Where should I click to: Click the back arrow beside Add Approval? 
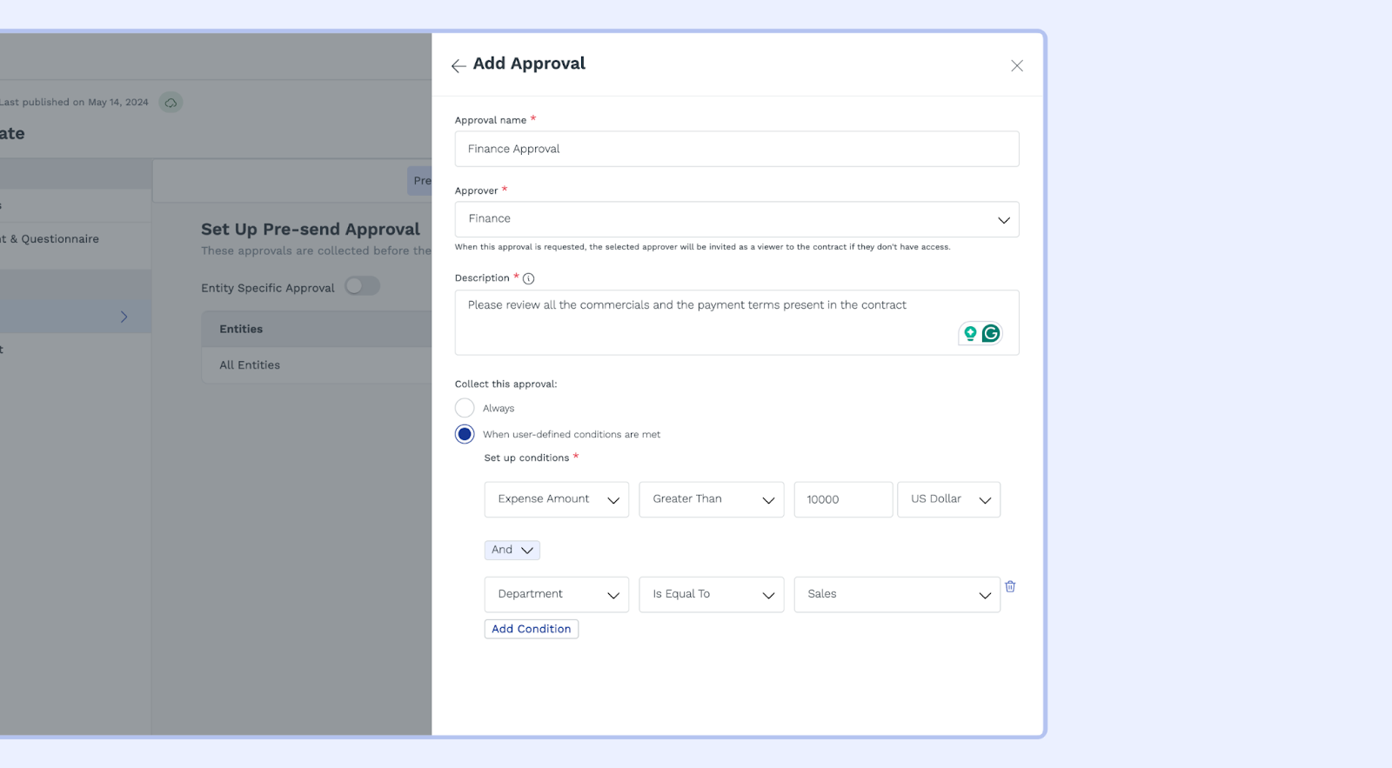coord(458,66)
